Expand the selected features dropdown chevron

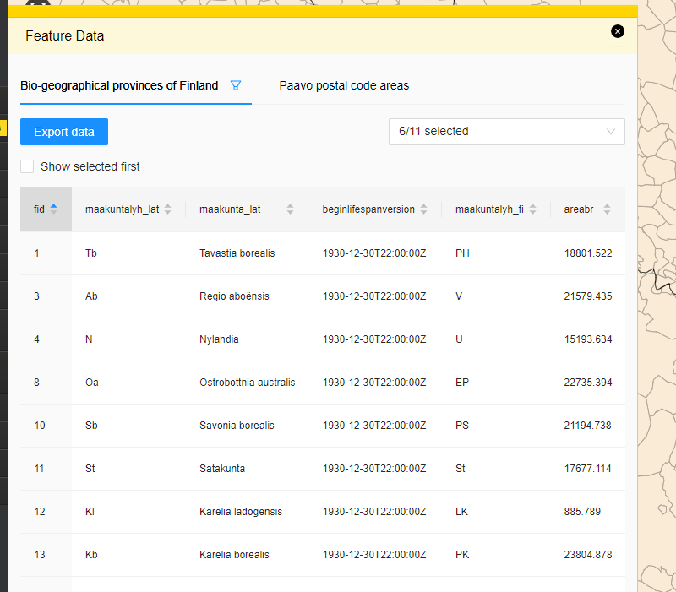tap(612, 132)
